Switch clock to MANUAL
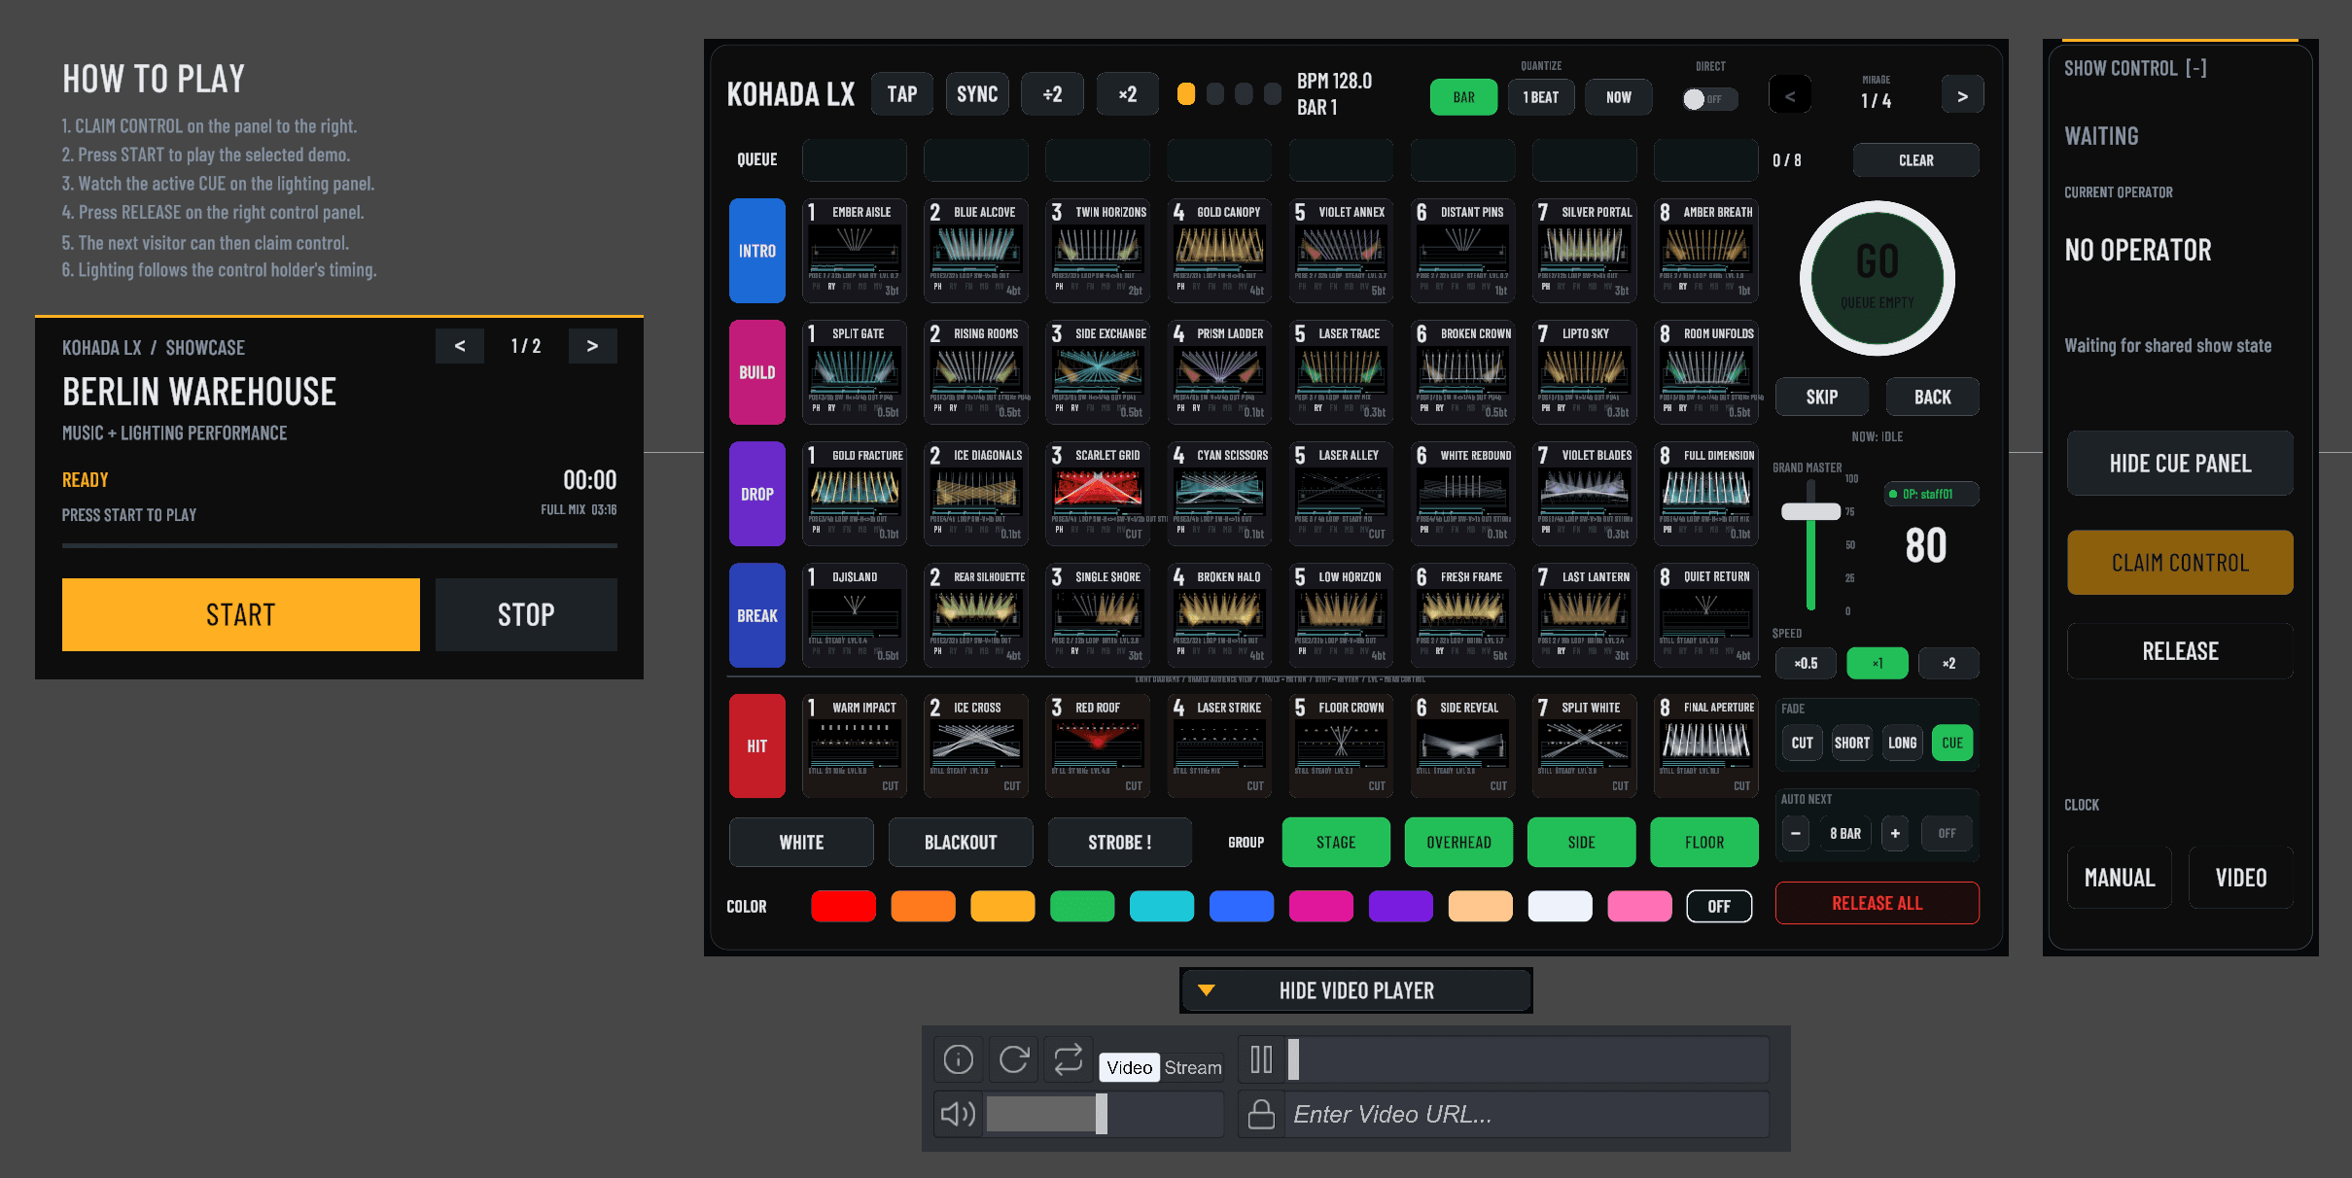The image size is (2352, 1178). click(2120, 878)
